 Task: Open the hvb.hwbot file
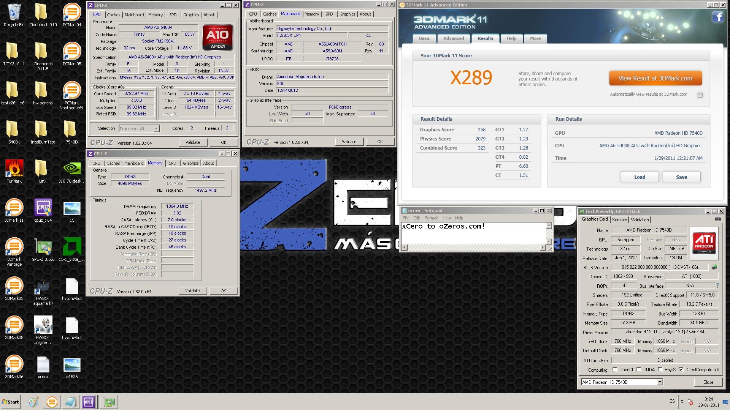pos(72,289)
